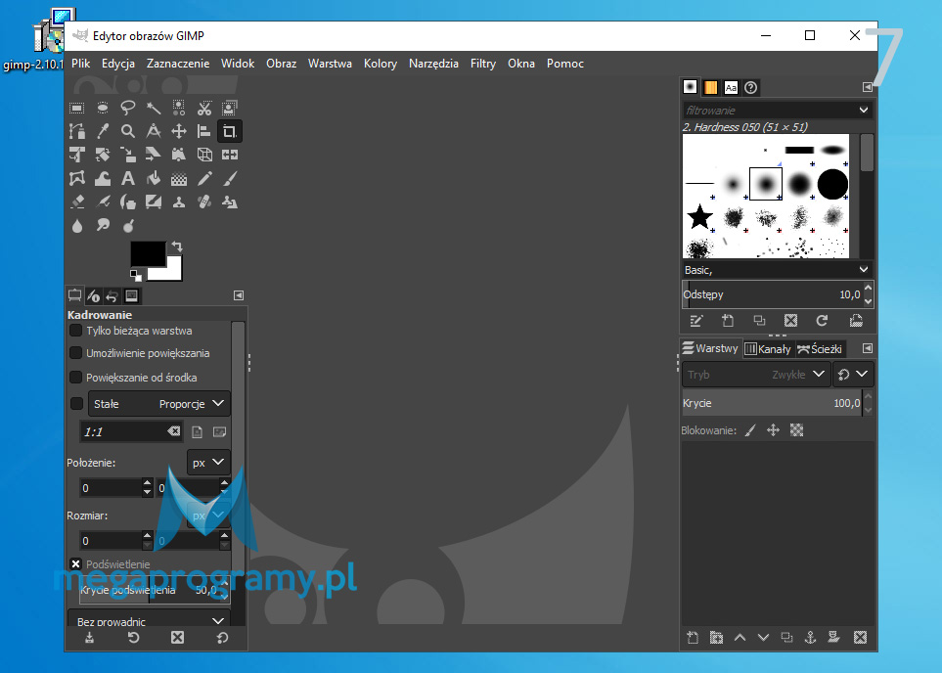Screen dimensions: 942x673
Task: Open the 'Kolory' menu
Action: tap(381, 63)
